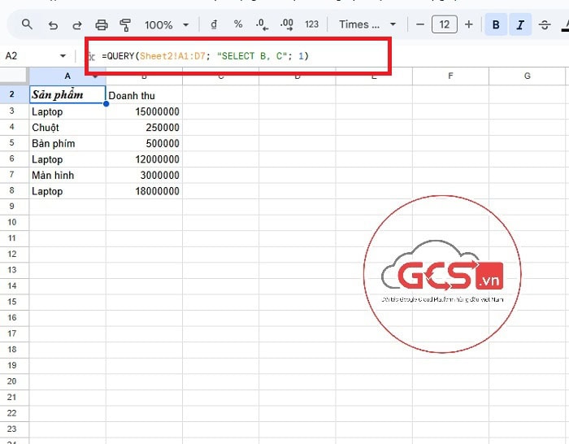The image size is (569, 444).
Task: Print the spreadsheet
Action: click(101, 24)
